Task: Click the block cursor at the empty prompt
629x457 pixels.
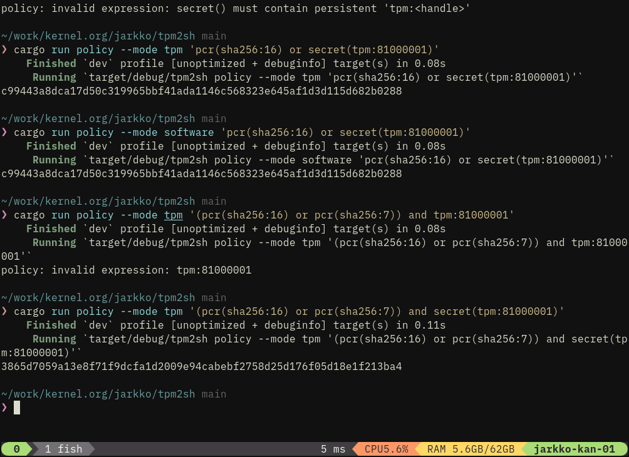Action: 17,408
